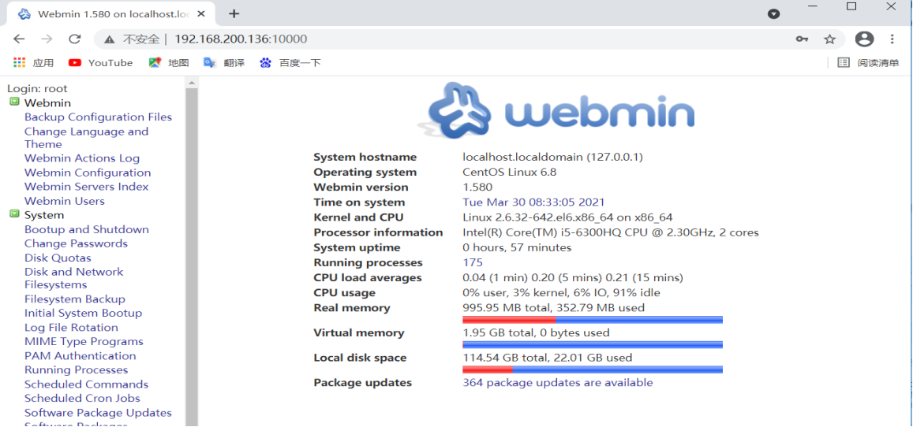Collapse the Webmin category green toggle

[14, 102]
